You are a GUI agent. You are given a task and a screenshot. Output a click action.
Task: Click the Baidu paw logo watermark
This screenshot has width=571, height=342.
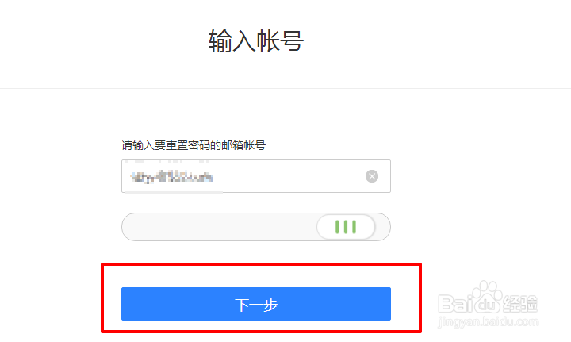pos(487,297)
